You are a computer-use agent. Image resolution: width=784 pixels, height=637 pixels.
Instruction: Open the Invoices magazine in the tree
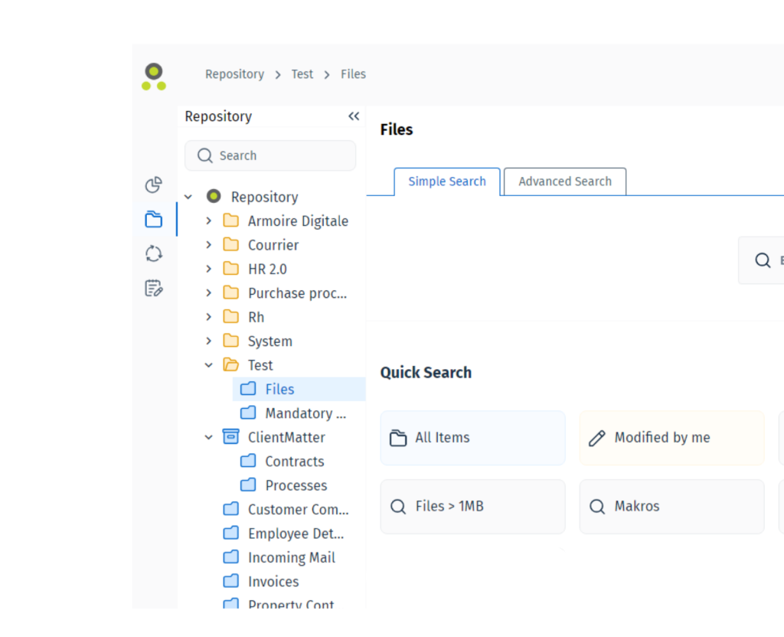point(273,581)
